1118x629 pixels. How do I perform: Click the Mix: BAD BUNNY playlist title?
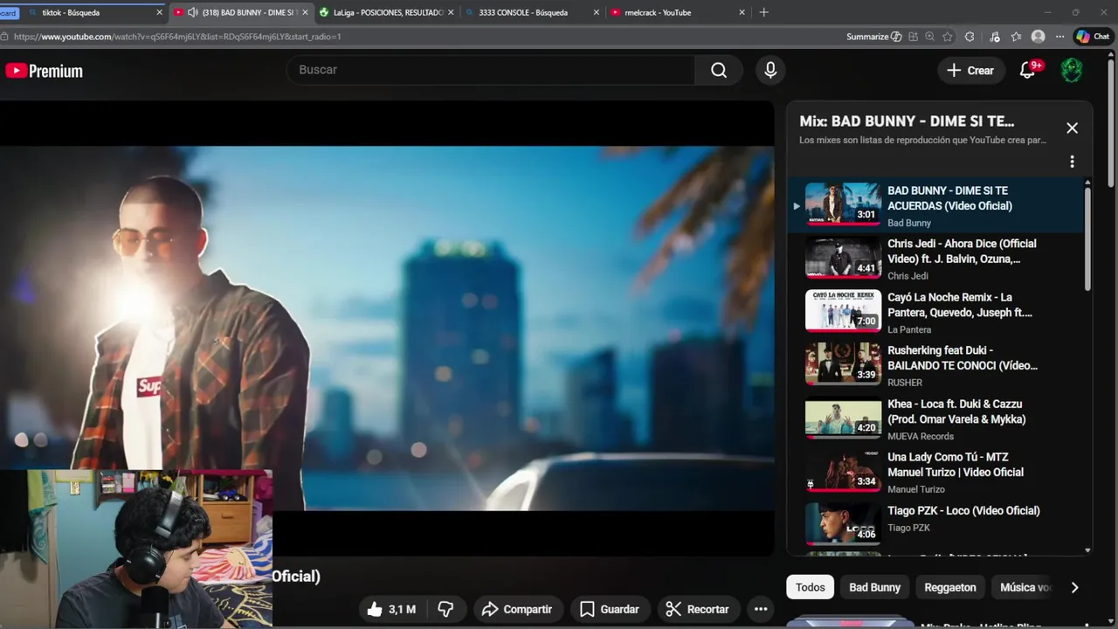tap(907, 121)
